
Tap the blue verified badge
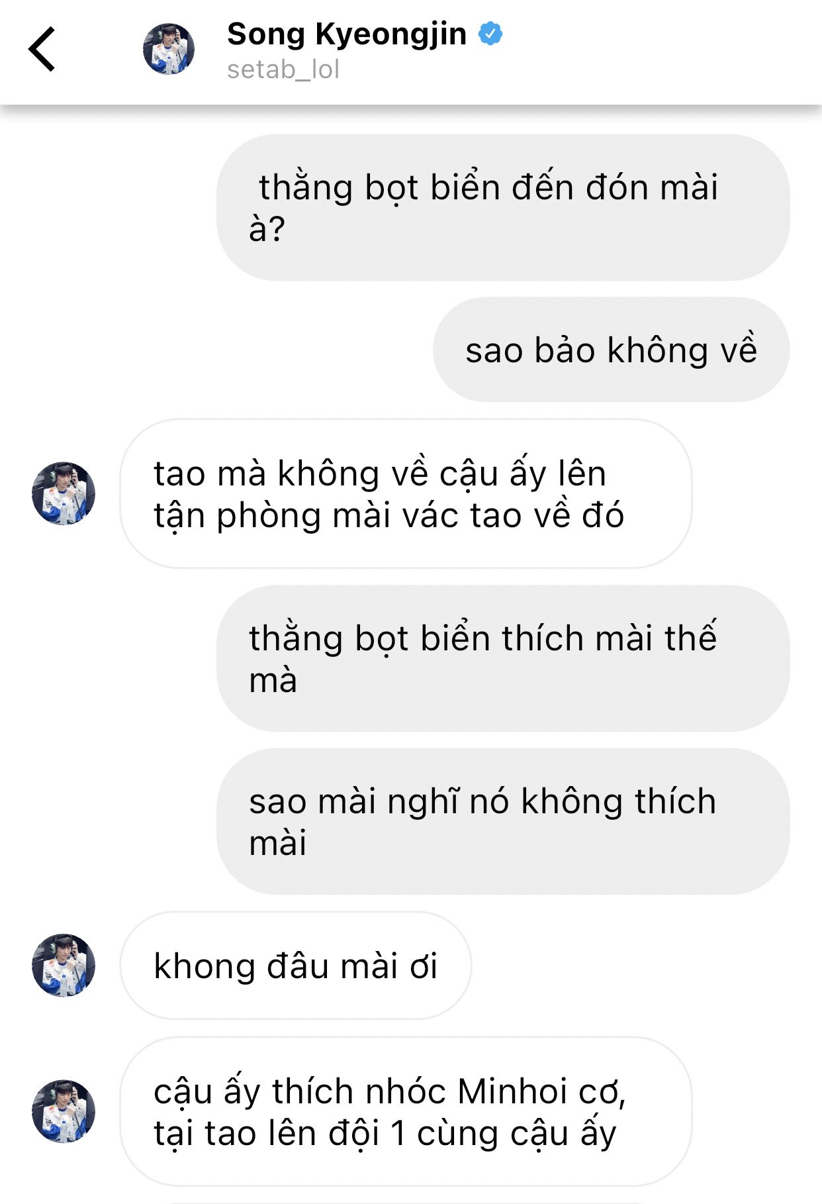coord(490,33)
